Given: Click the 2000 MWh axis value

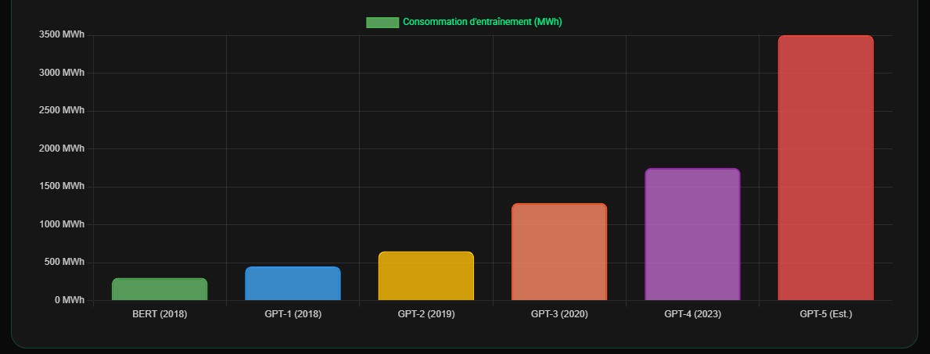Looking at the screenshot, I should pos(62,148).
